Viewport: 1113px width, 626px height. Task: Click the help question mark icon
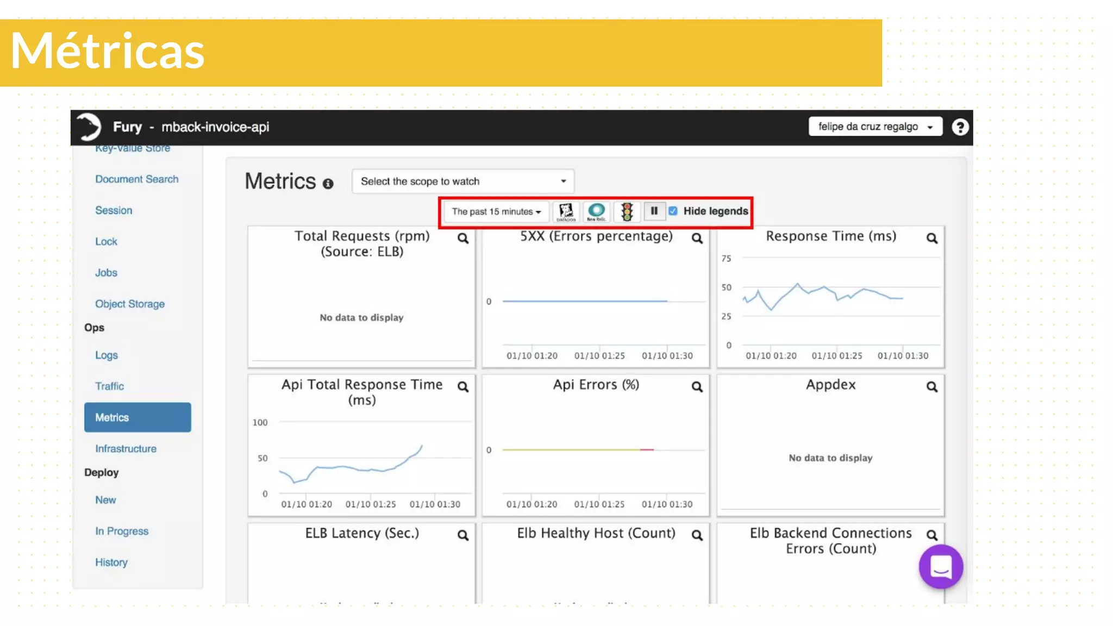tap(960, 127)
